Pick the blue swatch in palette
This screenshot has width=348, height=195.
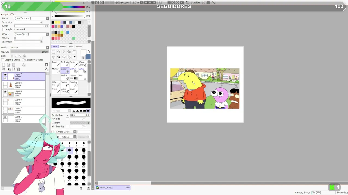pyautogui.click(x=68, y=32)
